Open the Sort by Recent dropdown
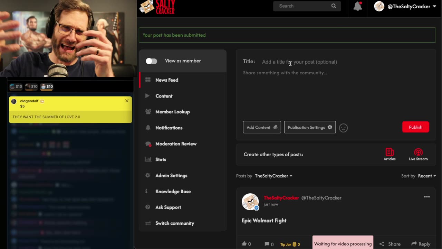Screen dimensions: 442x249 point(427,176)
